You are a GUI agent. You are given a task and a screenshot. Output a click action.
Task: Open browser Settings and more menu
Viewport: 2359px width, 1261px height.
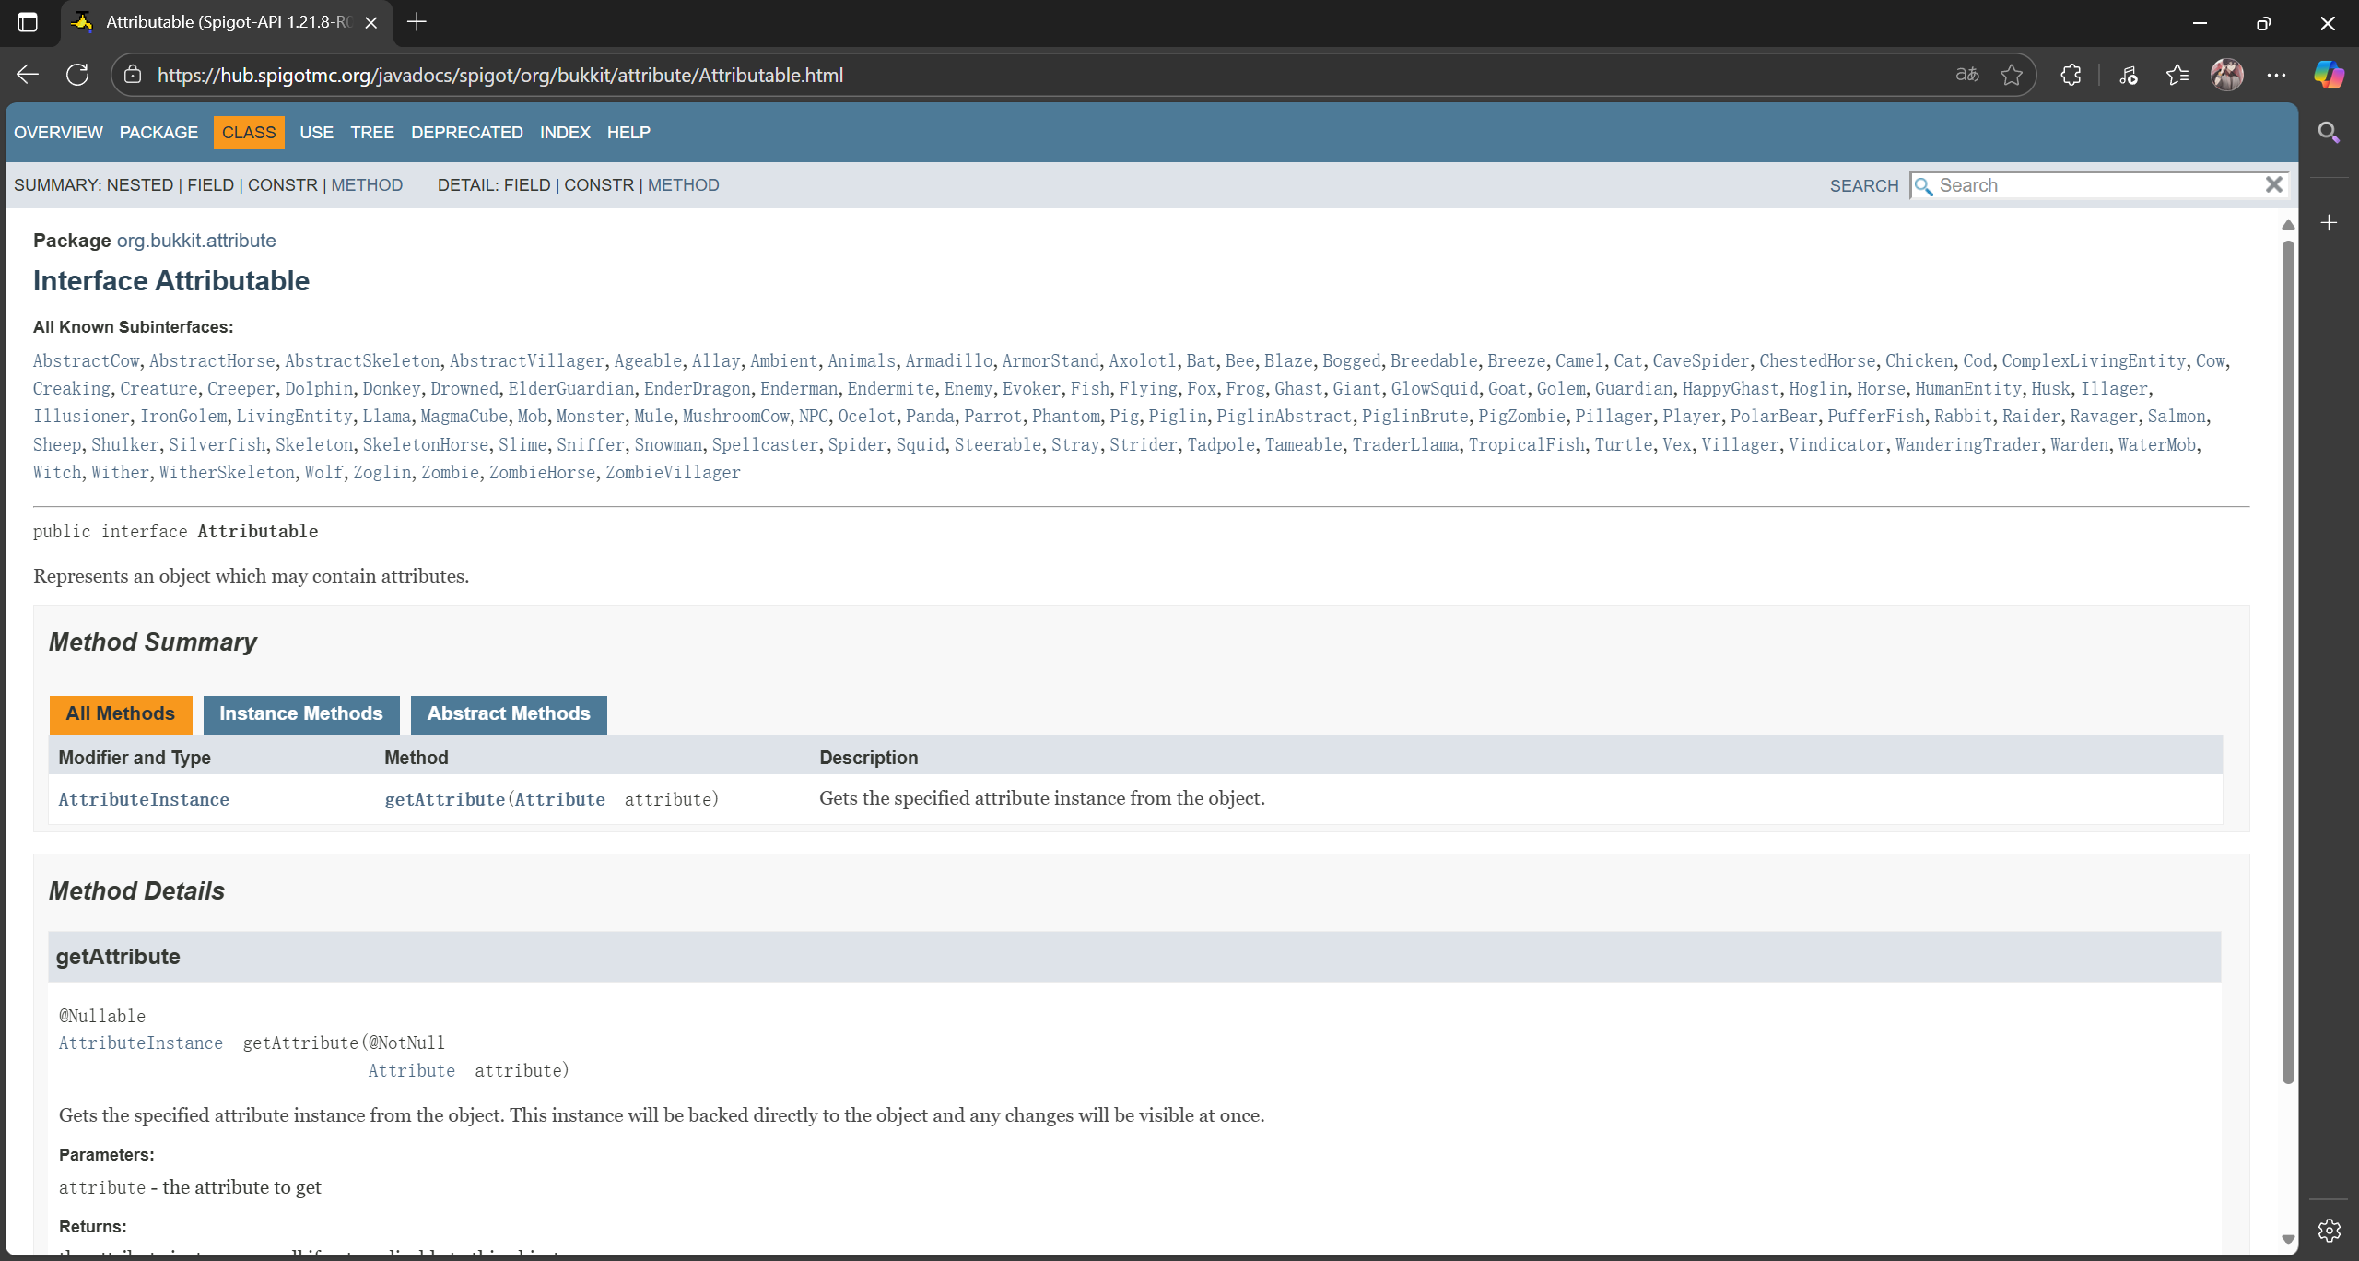tap(2276, 75)
